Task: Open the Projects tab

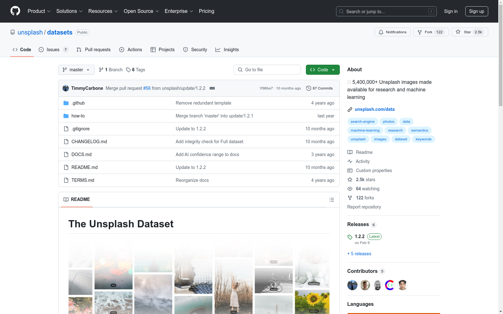Action: click(x=163, y=50)
